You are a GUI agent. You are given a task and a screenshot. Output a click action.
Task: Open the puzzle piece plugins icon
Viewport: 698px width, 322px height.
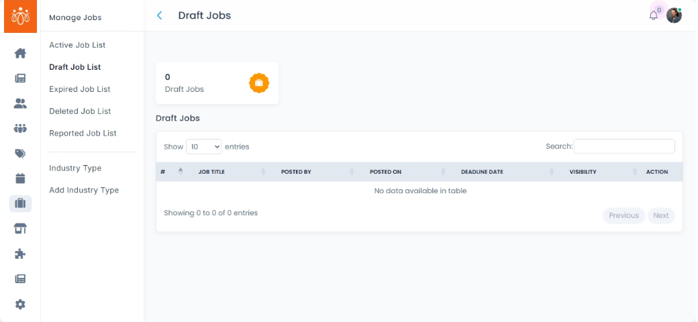coord(20,254)
